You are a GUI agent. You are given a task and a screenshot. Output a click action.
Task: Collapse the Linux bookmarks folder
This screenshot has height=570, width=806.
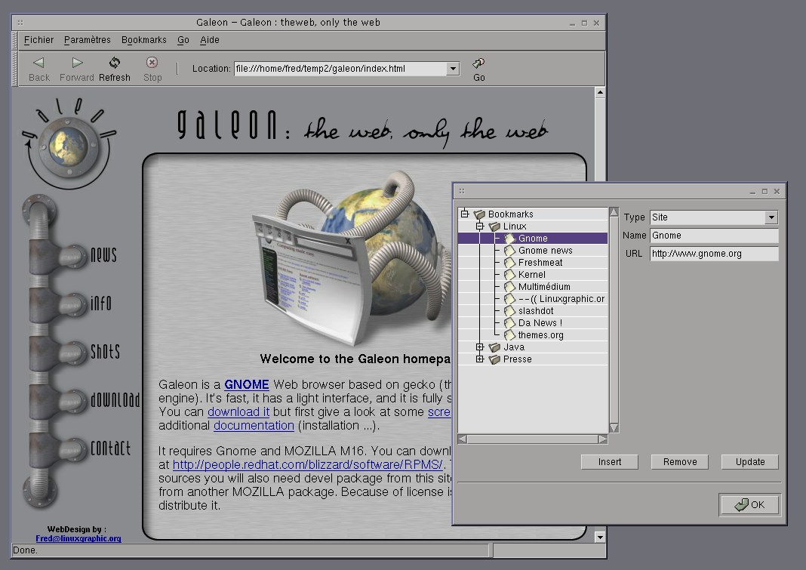point(479,226)
